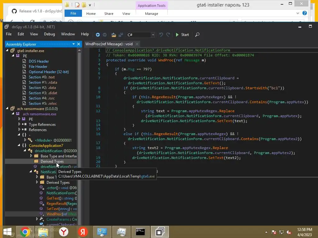The image size is (318, 238).
Task: Click WndProc identifier in code line 3
Action: pyautogui.click(x=166, y=60)
